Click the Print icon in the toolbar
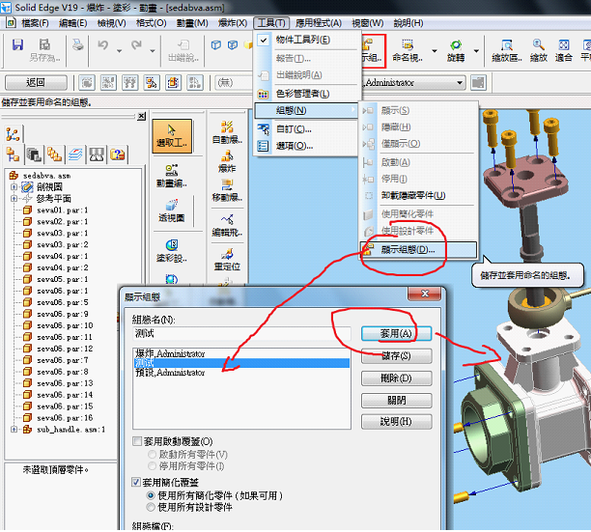 pos(77,44)
